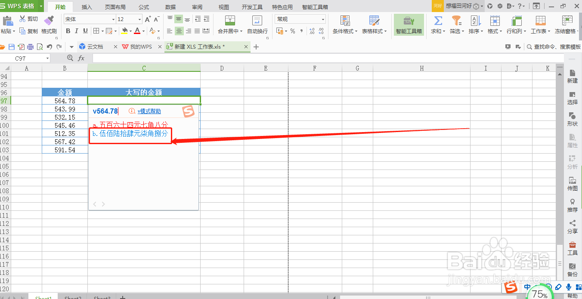Expand the quick access toolbar customize arrow
Image resolution: width=582 pixels, height=299 pixels.
pyautogui.click(x=71, y=47)
